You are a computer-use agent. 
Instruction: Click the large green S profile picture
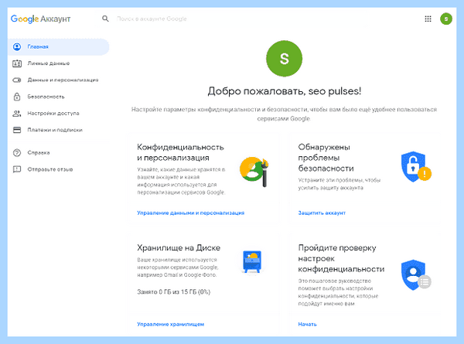coord(284,59)
